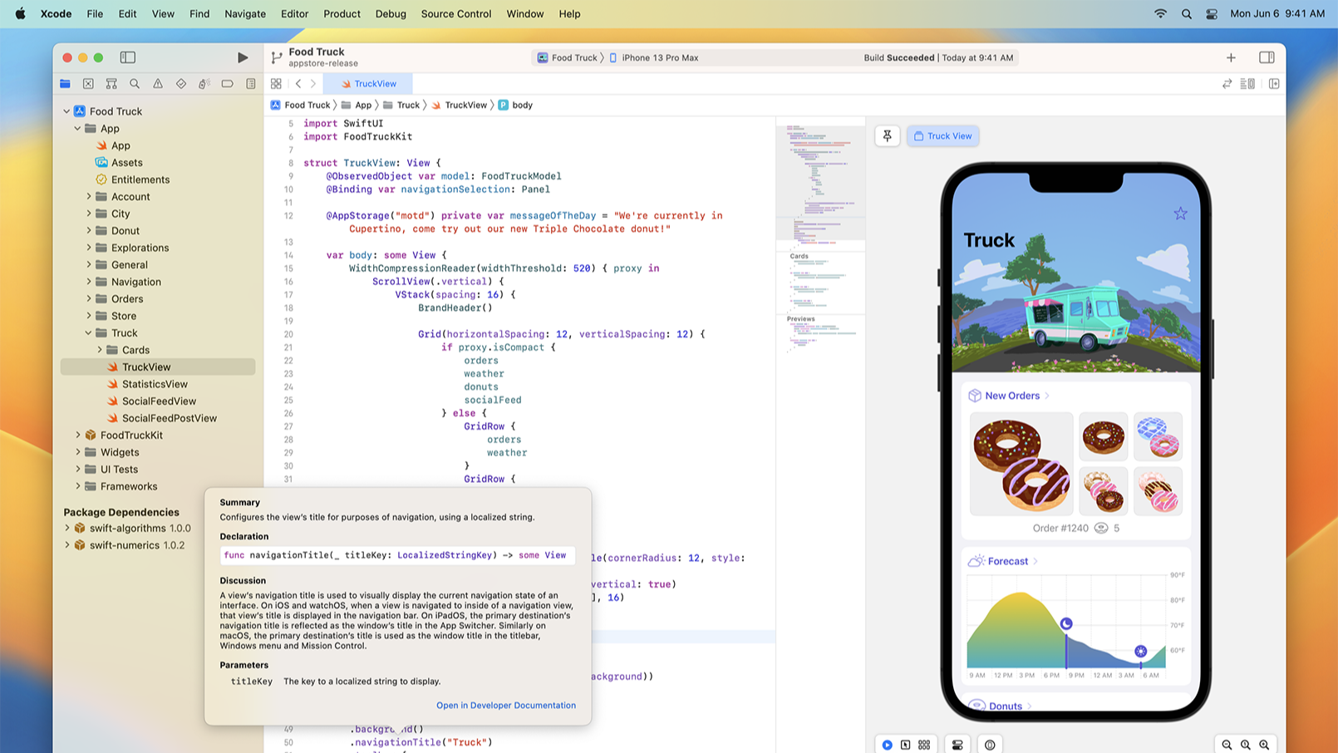Expand the FoodTruckKit package
Image resolution: width=1338 pixels, height=753 pixels.
tap(78, 436)
